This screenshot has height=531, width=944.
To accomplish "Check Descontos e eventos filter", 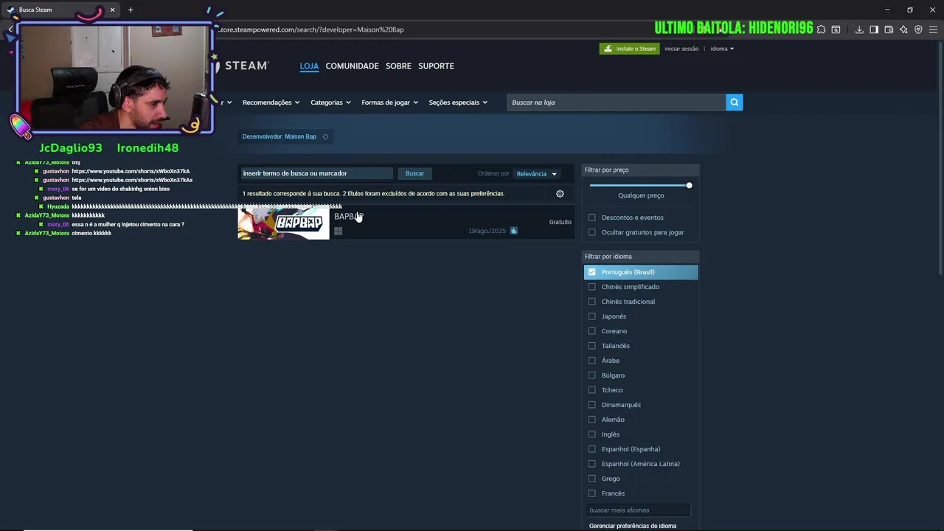I will click(x=591, y=218).
